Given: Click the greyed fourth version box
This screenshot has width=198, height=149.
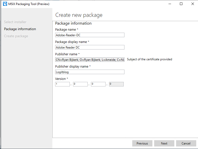Looking at the screenshot, I should click(x=116, y=84).
